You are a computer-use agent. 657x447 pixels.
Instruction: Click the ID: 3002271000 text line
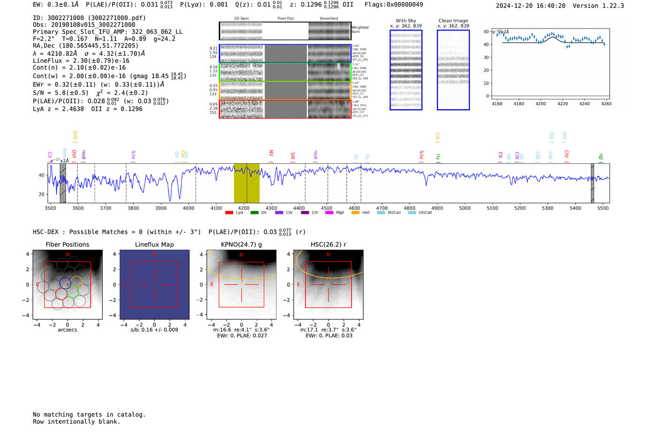pyautogui.click(x=89, y=18)
